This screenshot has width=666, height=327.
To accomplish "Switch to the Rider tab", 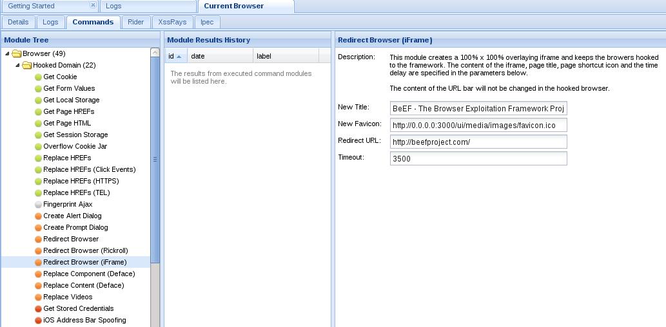I will 135,22.
